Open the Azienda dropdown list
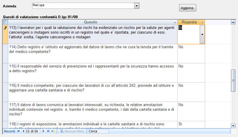 pos(137,6)
